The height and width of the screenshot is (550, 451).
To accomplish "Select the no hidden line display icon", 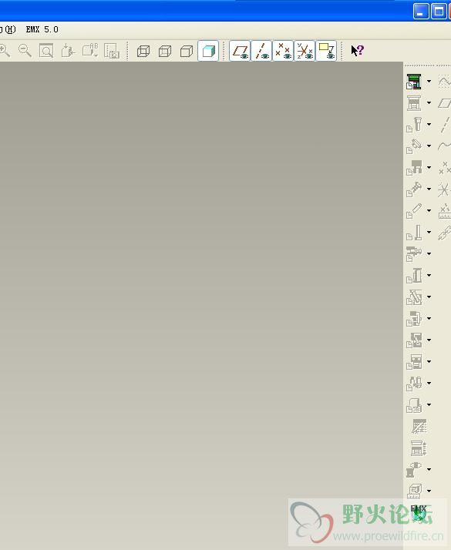I will (187, 51).
